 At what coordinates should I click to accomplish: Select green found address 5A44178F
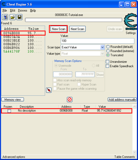click(23, 52)
